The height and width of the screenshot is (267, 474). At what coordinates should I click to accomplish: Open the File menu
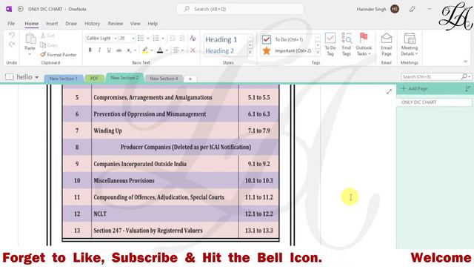[x=11, y=24]
